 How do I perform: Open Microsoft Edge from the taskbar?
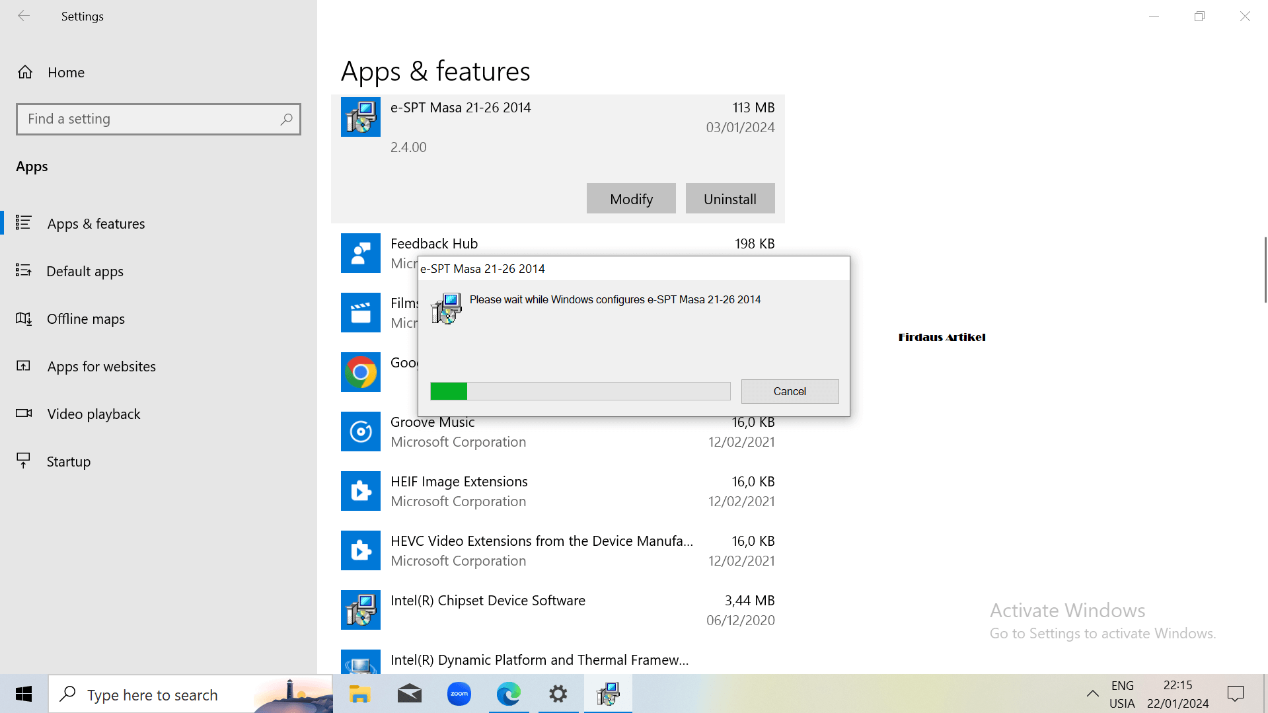[x=509, y=694]
